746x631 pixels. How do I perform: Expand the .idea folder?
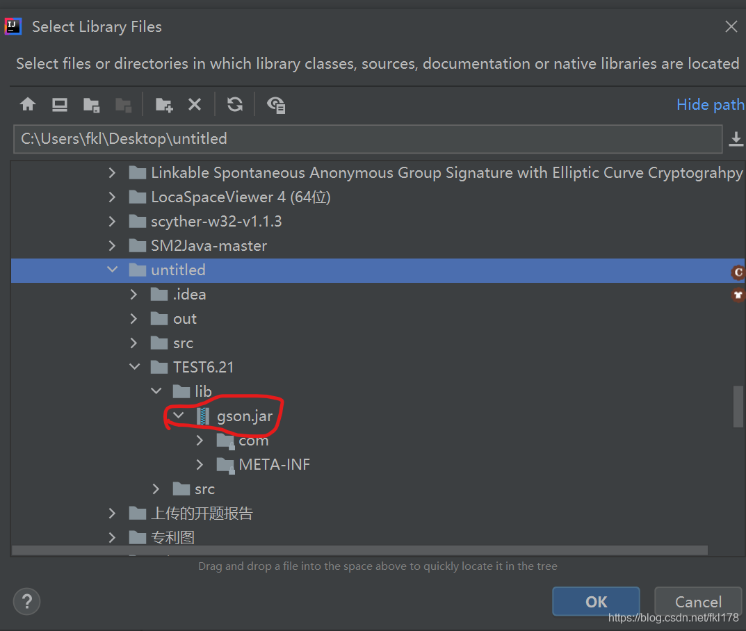[x=133, y=295]
